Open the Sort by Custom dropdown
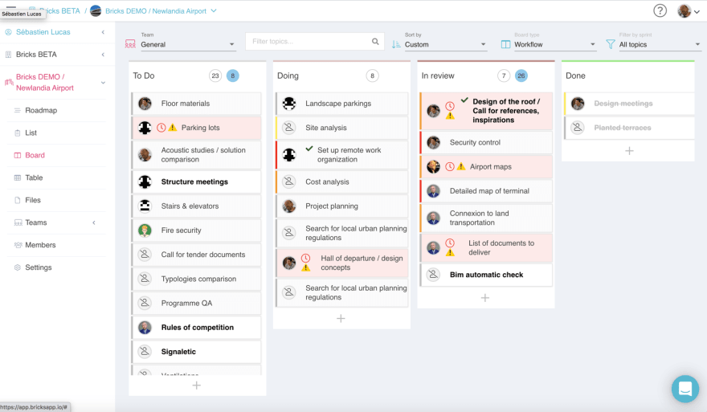Screen dimensions: 707x412 click(x=445, y=44)
